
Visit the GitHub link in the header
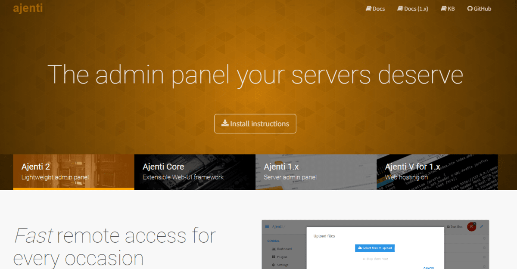pos(479,9)
